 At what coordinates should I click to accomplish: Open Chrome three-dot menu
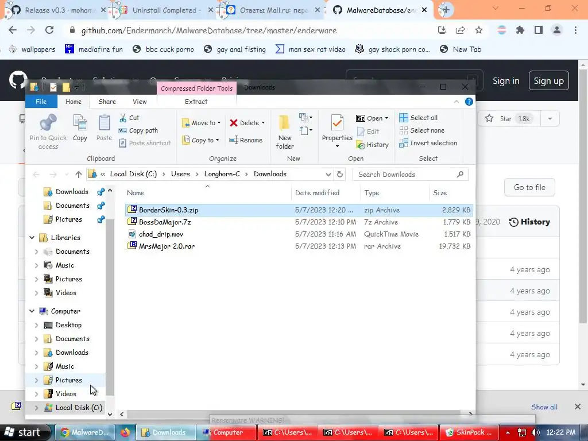point(575,30)
